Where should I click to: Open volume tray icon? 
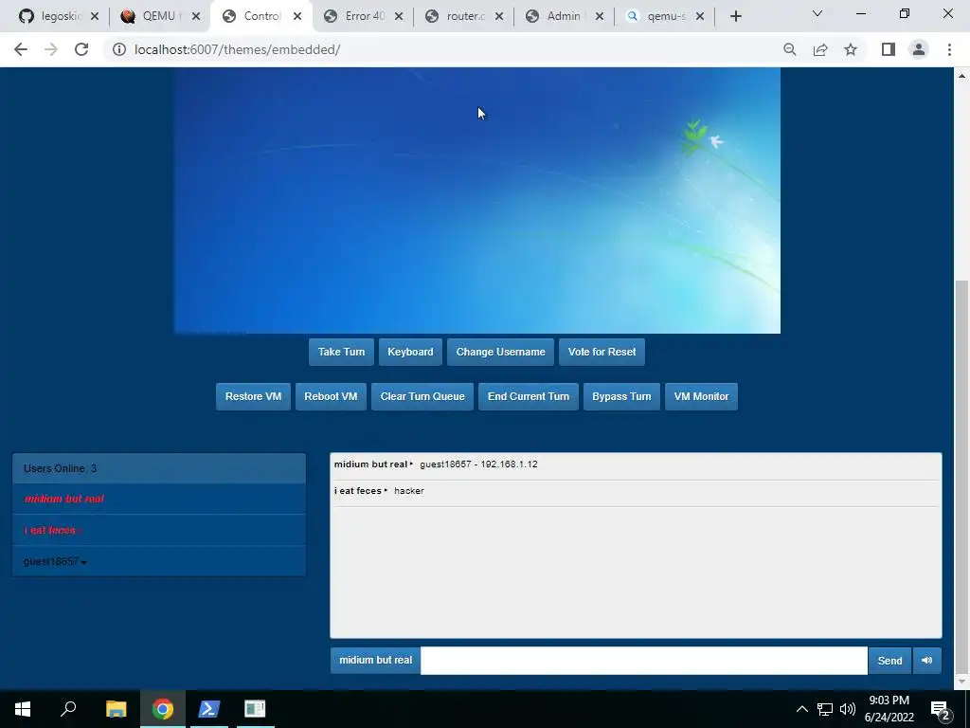(848, 709)
